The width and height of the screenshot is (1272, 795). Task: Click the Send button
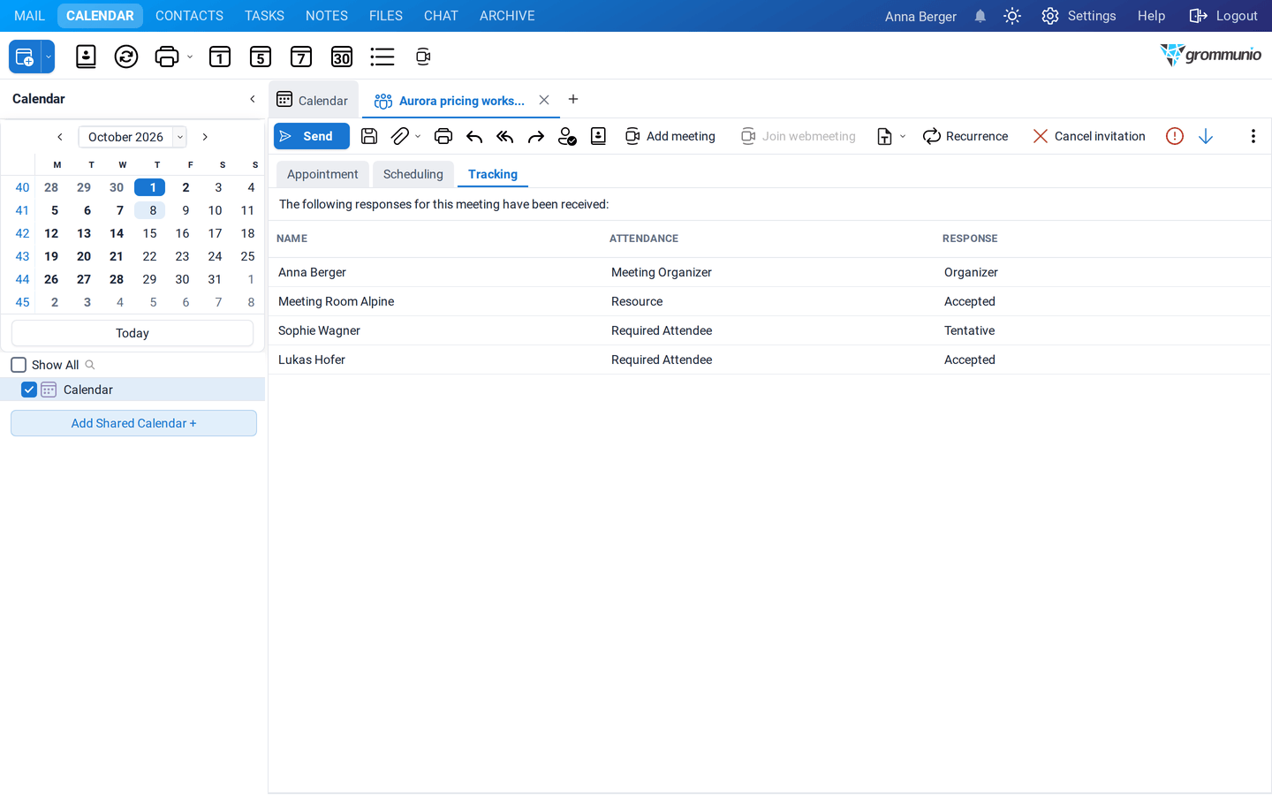(312, 136)
